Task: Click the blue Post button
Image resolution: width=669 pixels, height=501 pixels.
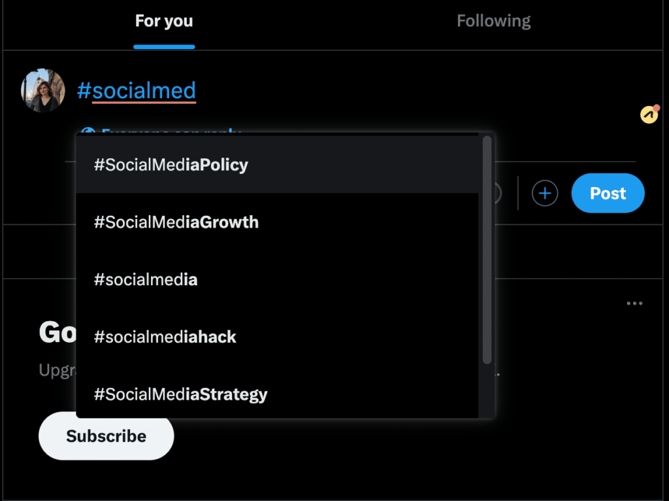Action: (608, 193)
